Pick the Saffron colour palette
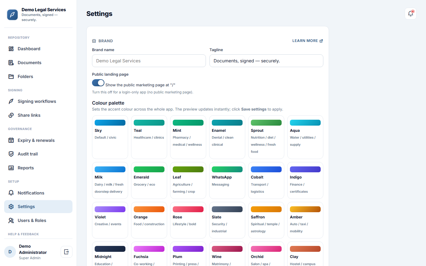This screenshot has height=266, width=426. point(266,220)
